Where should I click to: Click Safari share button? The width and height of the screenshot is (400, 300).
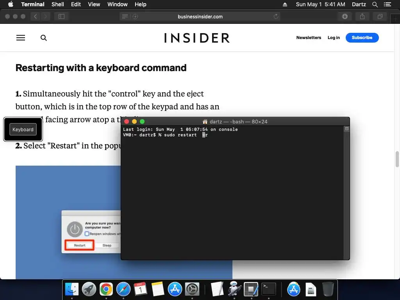362,16
